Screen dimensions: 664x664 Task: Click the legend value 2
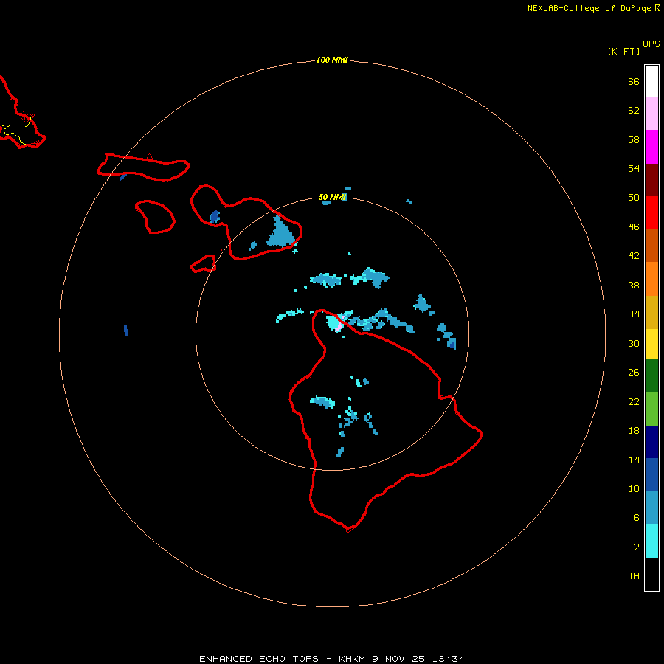point(636,547)
